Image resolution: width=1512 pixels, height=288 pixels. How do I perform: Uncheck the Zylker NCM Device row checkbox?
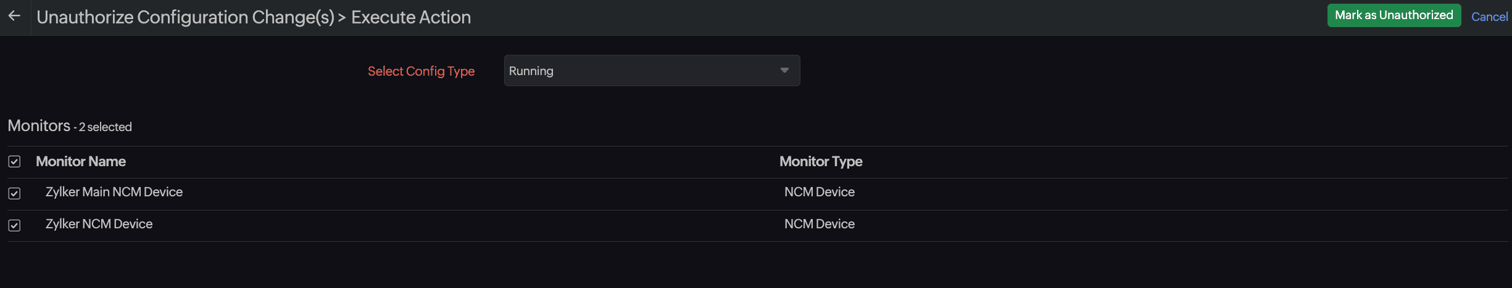14,225
